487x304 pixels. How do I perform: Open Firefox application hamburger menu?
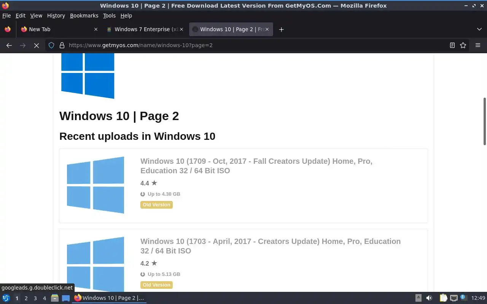click(x=478, y=45)
